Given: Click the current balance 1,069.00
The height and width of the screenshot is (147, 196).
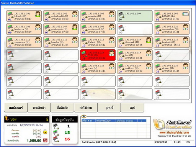Looking at the screenshot, I should coord(34,140).
